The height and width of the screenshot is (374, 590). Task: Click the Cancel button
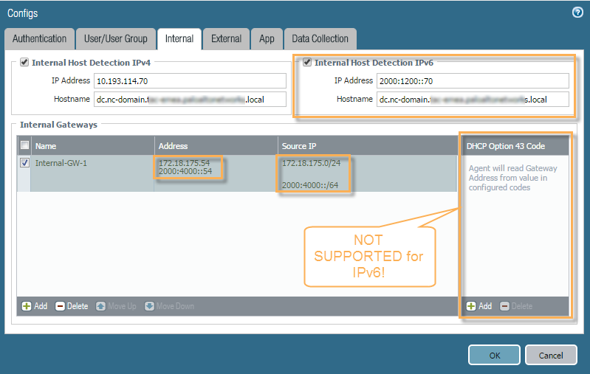coord(550,355)
